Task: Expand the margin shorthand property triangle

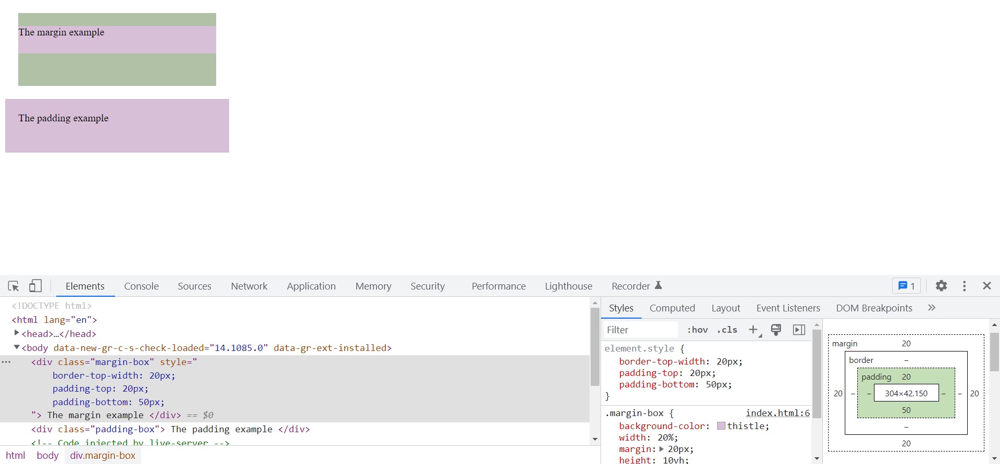Action: point(661,449)
